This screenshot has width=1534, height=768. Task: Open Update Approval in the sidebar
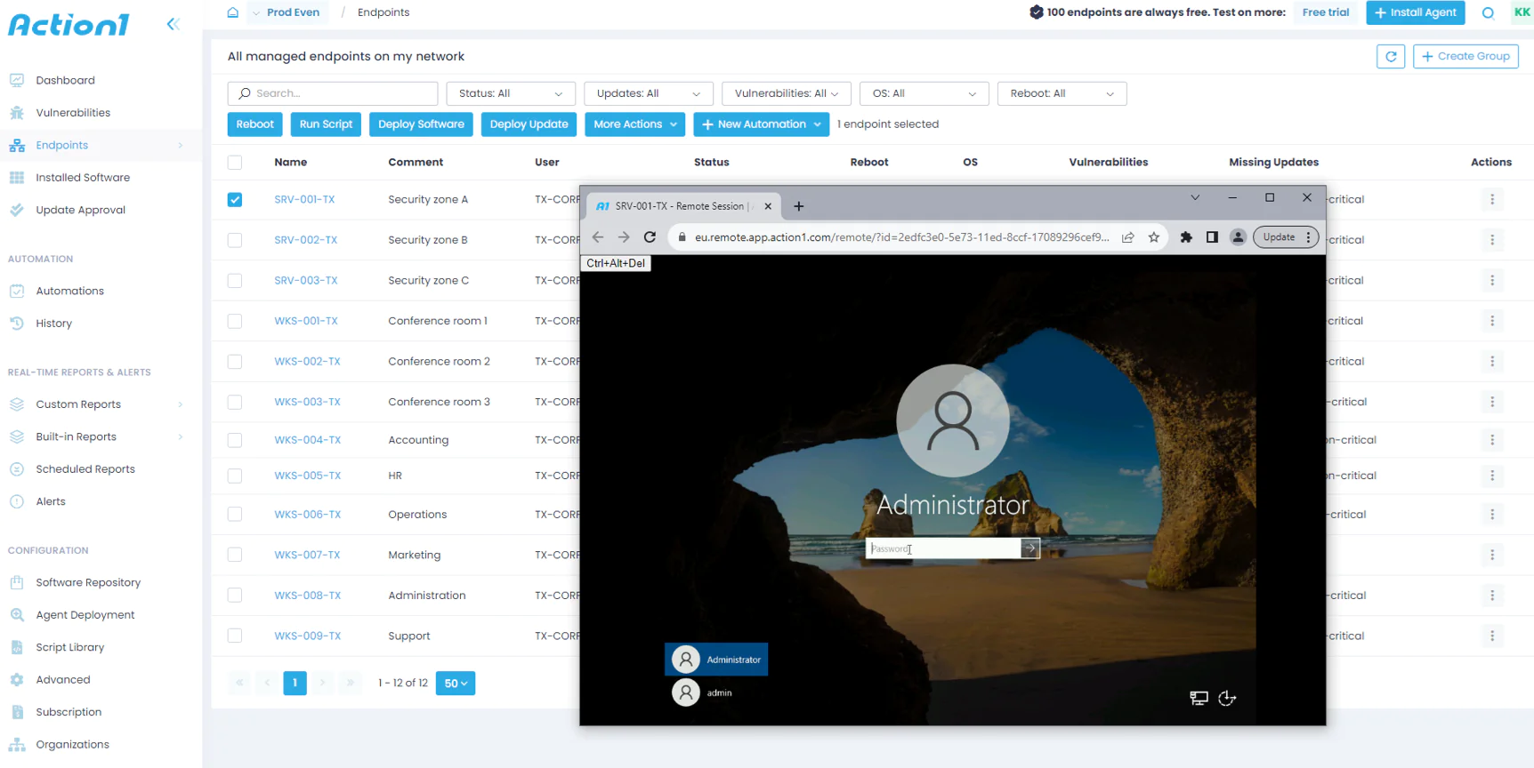[80, 210]
